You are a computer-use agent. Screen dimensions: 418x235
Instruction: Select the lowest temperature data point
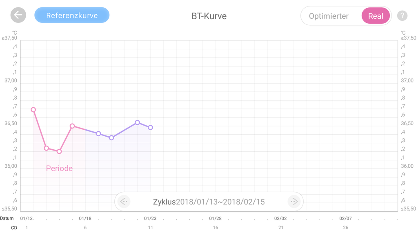59,151
